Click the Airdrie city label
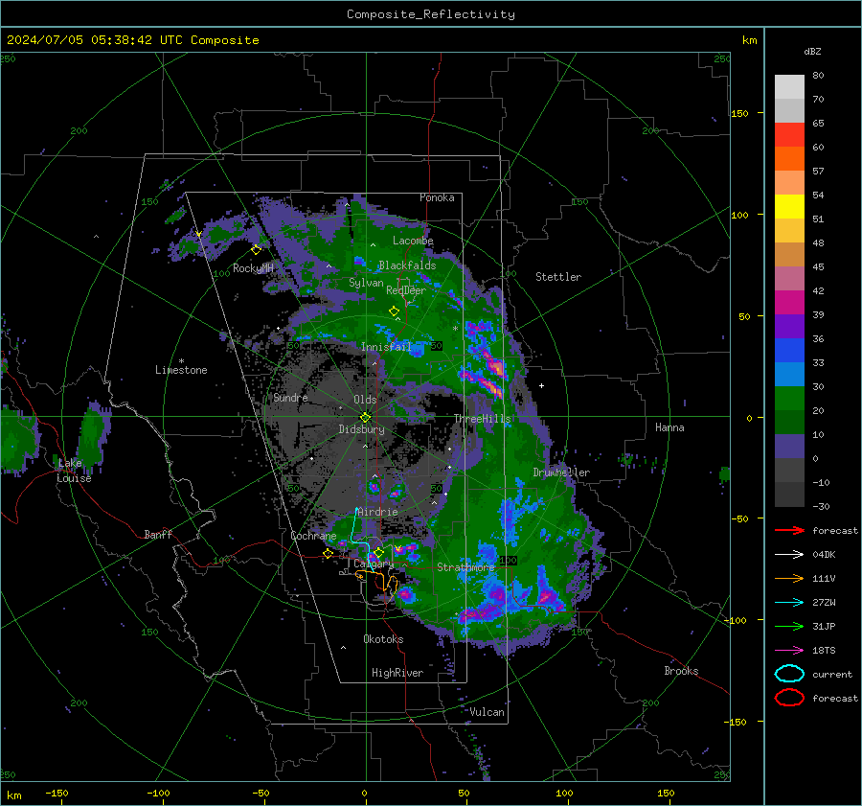Screen dimensions: 862x806 (x=377, y=512)
